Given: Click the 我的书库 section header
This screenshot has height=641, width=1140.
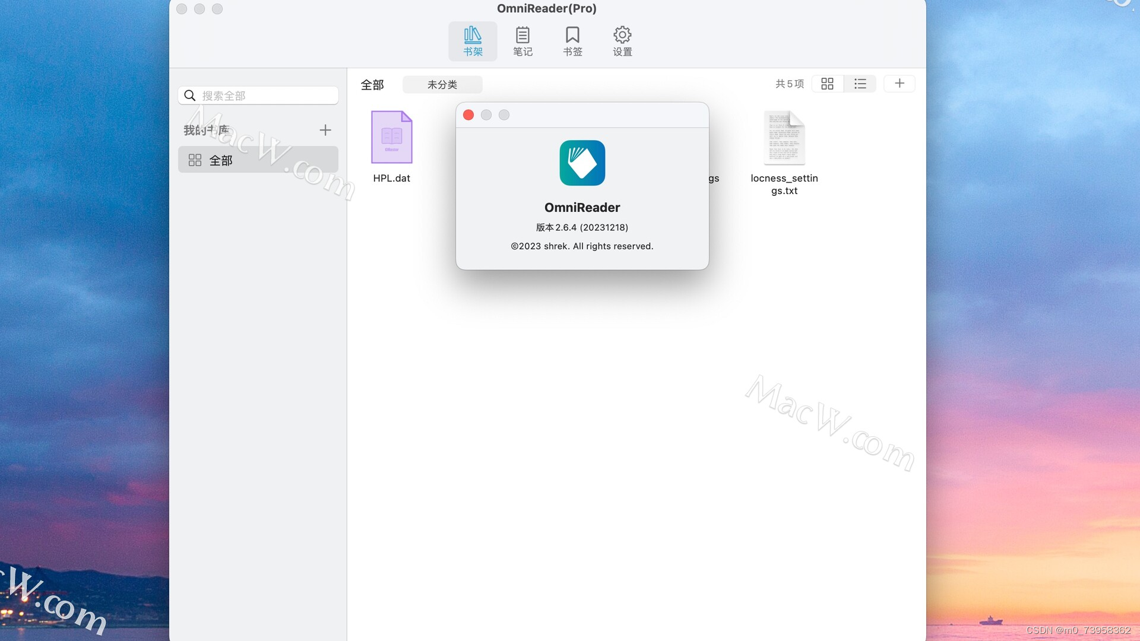Looking at the screenshot, I should [207, 130].
